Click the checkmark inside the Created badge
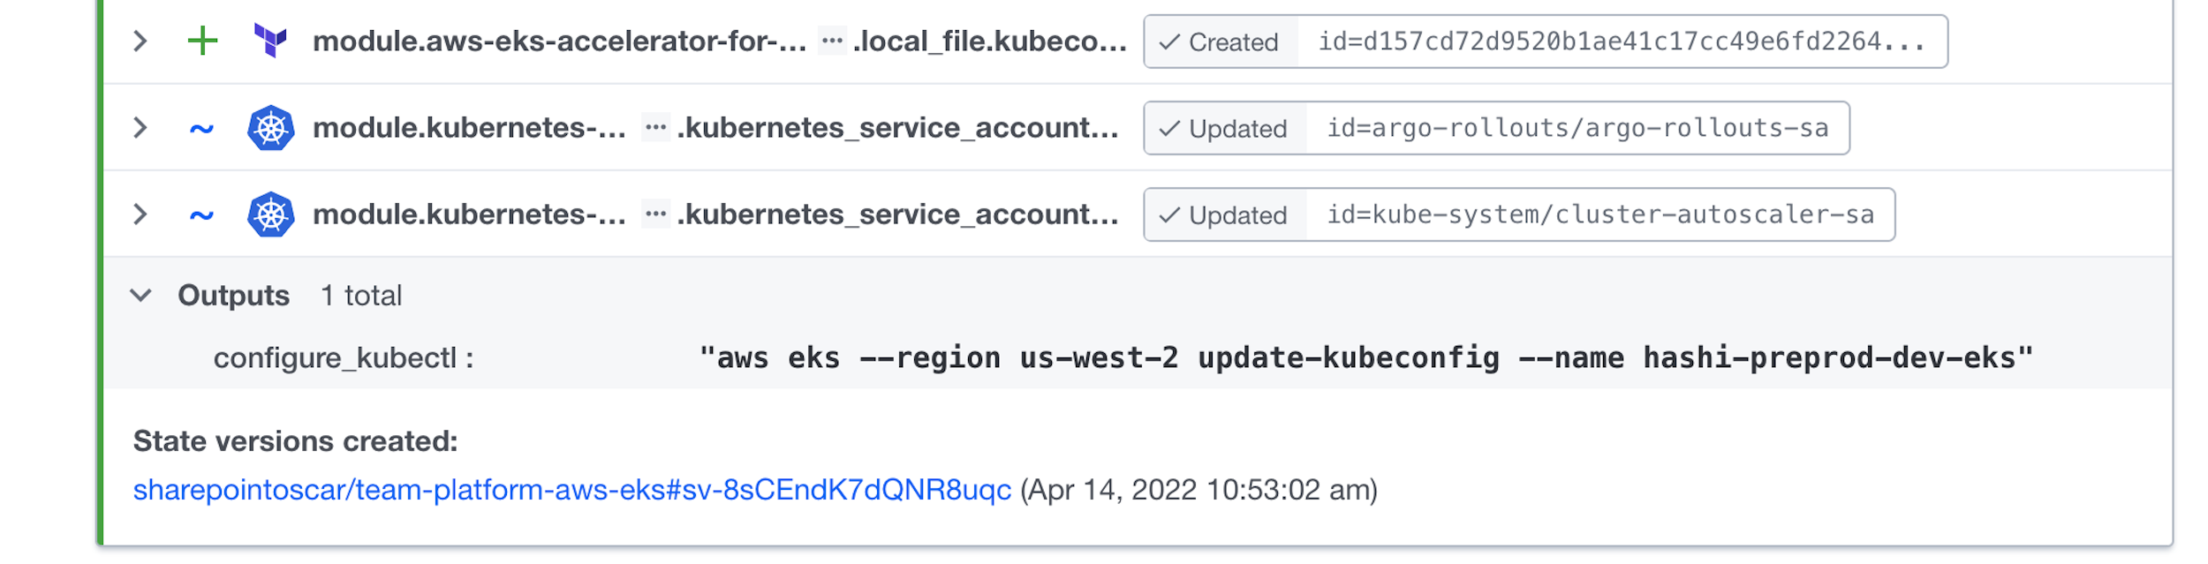 1171,41
